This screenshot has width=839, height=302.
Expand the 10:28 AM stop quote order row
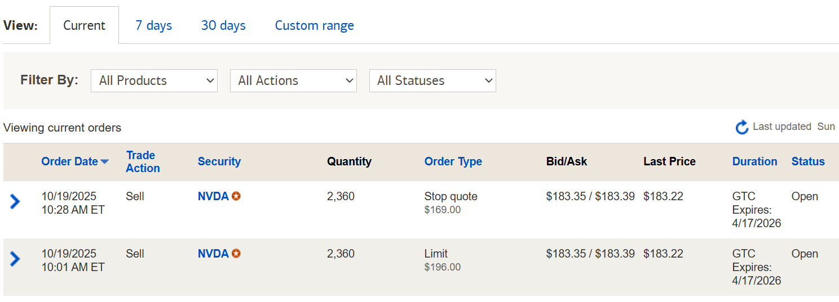click(x=15, y=201)
